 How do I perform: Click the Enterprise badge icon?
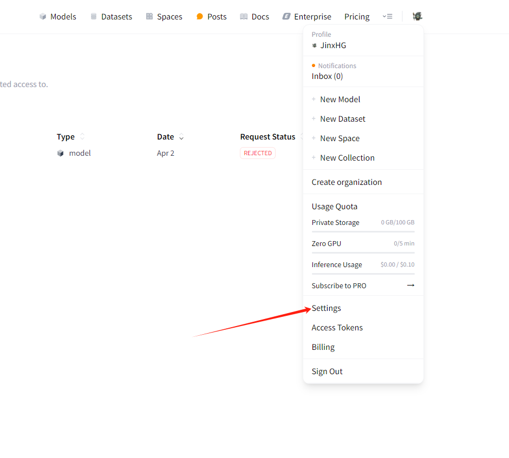click(x=286, y=17)
